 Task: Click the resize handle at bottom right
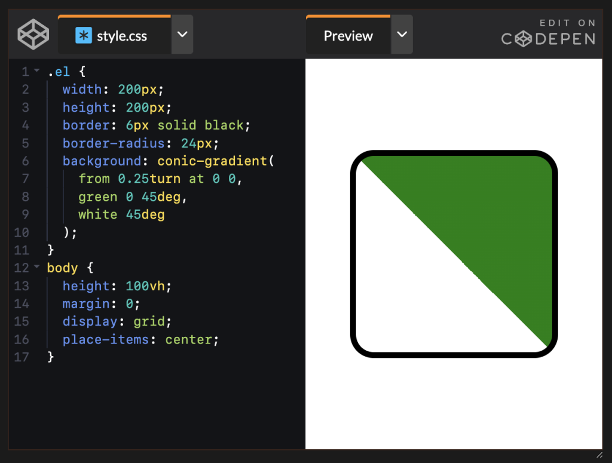pyautogui.click(x=599, y=455)
